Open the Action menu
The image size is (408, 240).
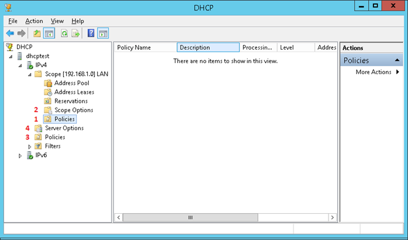point(34,21)
